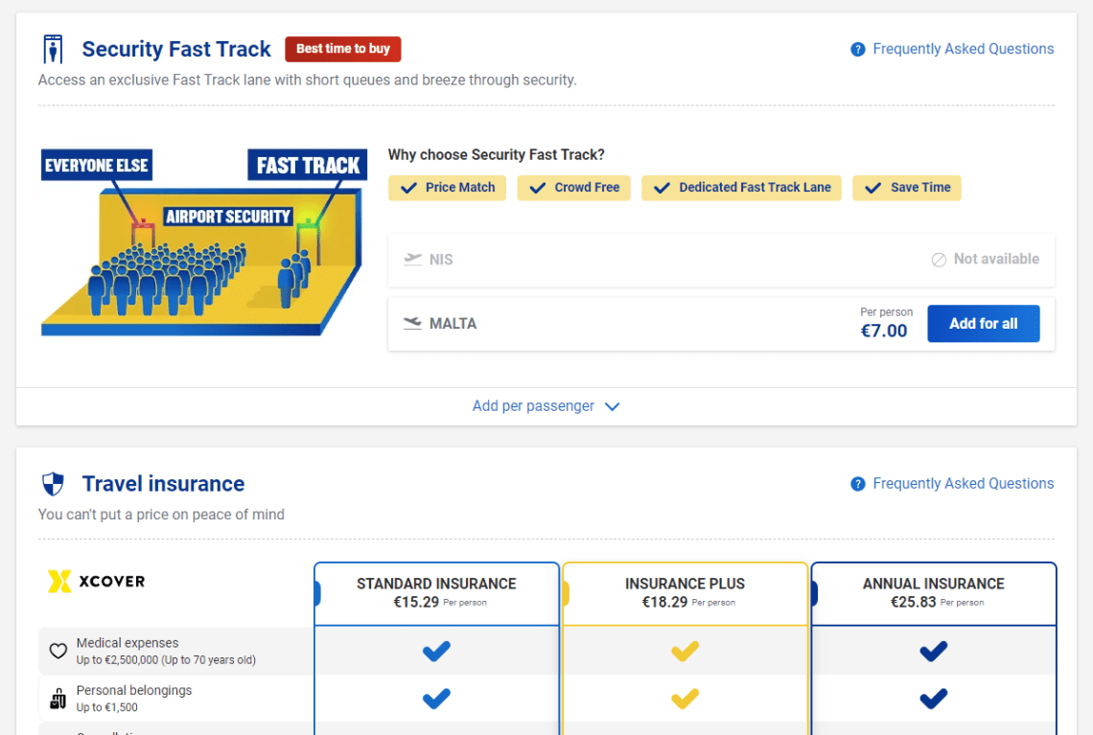Click the Fast Track airport security illustration
The image size is (1093, 735).
pyautogui.click(x=204, y=242)
